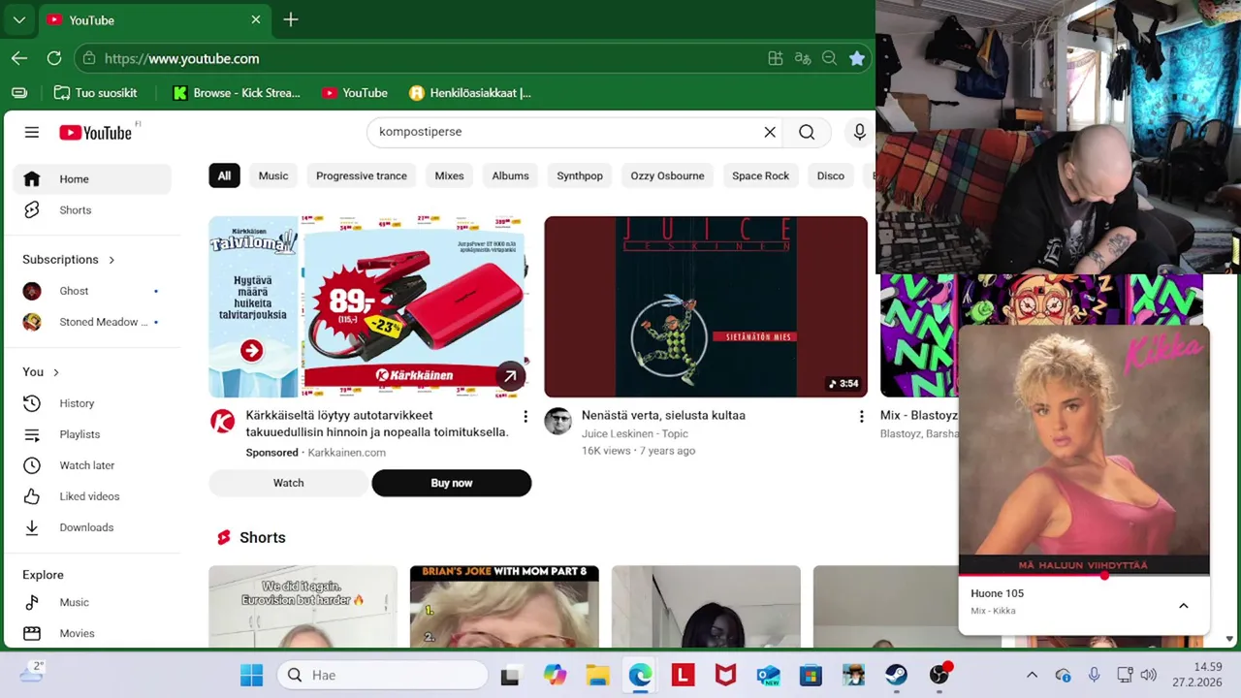The height and width of the screenshot is (698, 1241).
Task: Open Steam from the taskbar
Action: click(896, 675)
